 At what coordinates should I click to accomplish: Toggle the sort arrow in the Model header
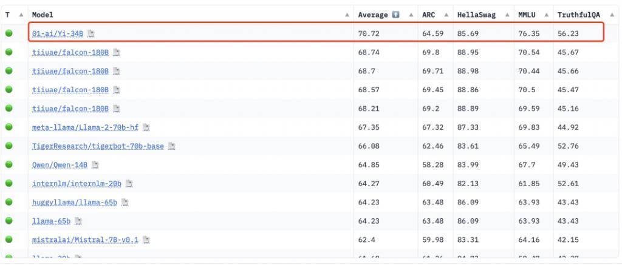[347, 15]
